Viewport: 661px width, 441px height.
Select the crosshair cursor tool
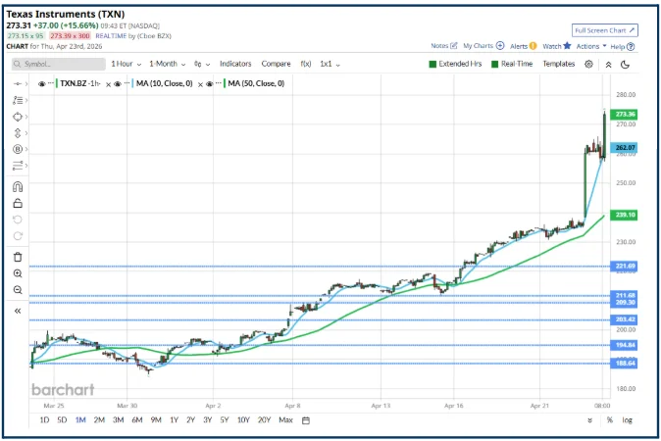click(x=18, y=84)
